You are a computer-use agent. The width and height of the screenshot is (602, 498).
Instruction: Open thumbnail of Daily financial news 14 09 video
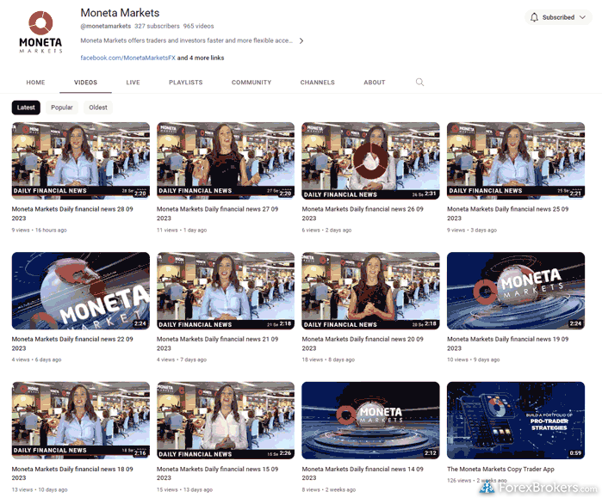(x=371, y=421)
